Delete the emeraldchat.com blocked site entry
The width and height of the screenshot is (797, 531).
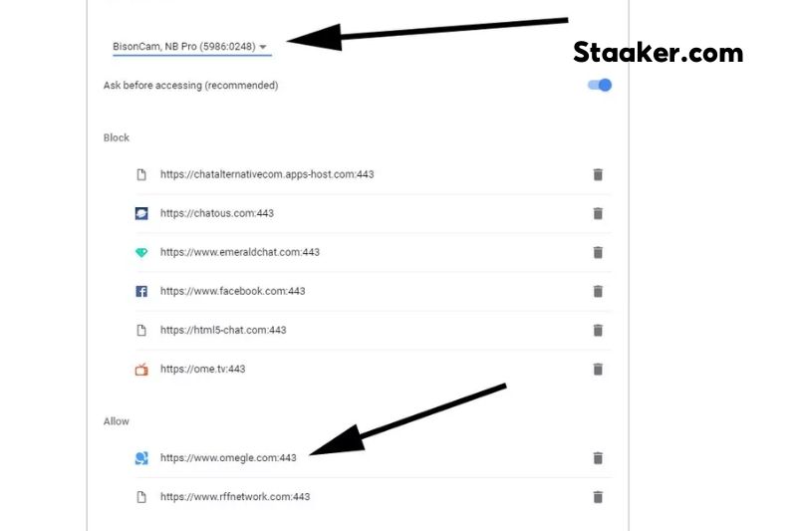[x=598, y=252]
